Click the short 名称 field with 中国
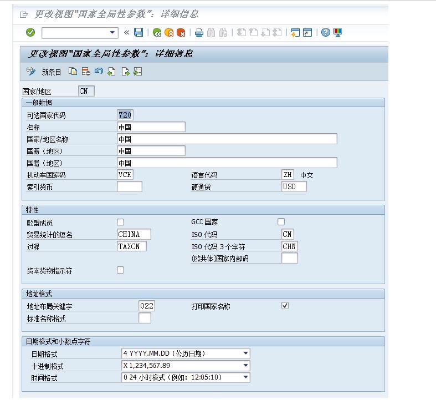The height and width of the screenshot is (404, 436). coord(151,127)
